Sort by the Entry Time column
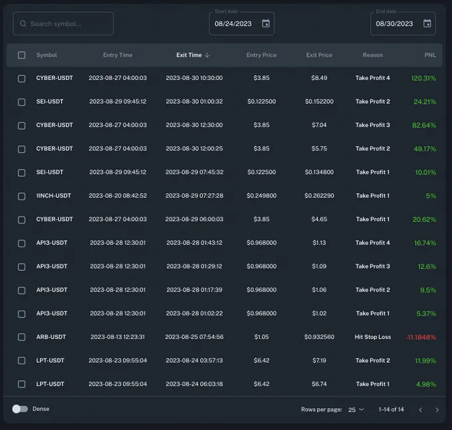Image resolution: width=452 pixels, height=430 pixels. [x=118, y=55]
